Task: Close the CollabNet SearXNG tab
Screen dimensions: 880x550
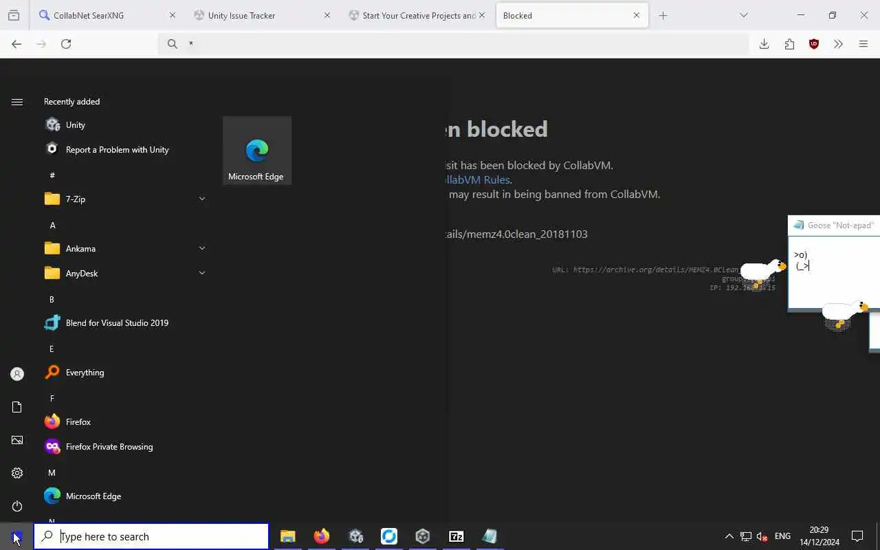Action: point(173,15)
